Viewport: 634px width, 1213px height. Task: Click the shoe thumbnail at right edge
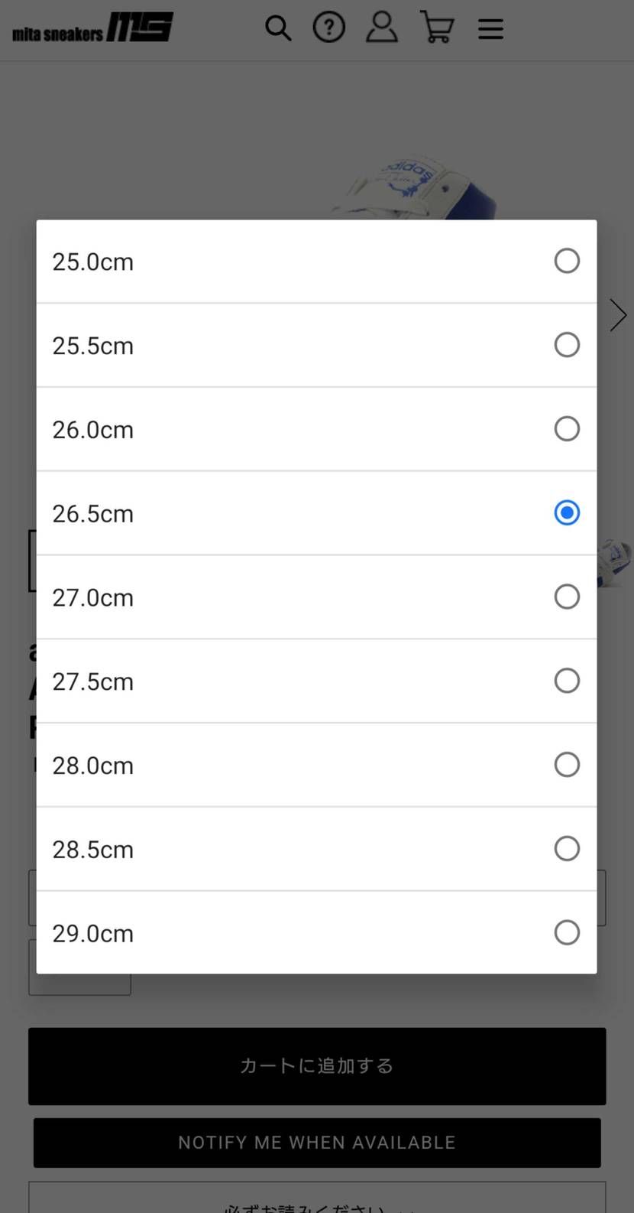[x=616, y=562]
